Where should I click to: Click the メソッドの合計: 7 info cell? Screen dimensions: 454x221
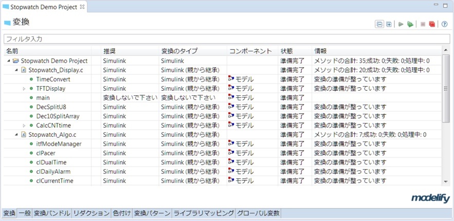tap(370, 135)
